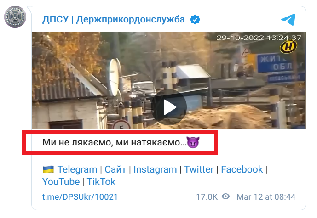Play the embedded video

(x=168, y=107)
